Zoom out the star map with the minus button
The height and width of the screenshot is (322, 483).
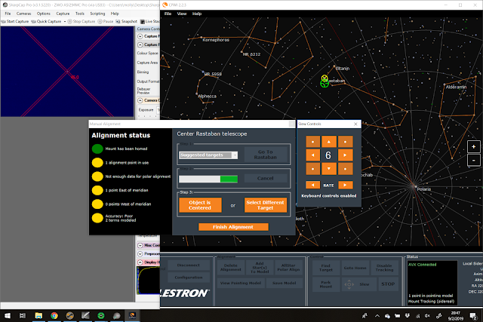473,160
